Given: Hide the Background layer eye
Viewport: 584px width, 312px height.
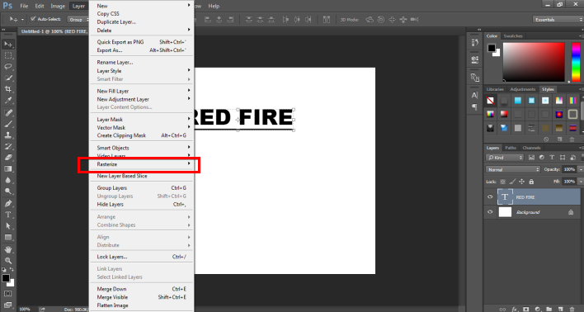Looking at the screenshot, I should (490, 212).
